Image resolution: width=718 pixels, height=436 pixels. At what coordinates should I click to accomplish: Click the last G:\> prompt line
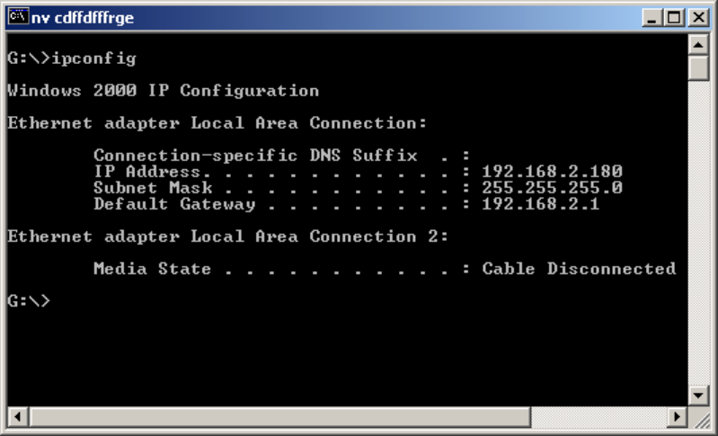click(29, 301)
